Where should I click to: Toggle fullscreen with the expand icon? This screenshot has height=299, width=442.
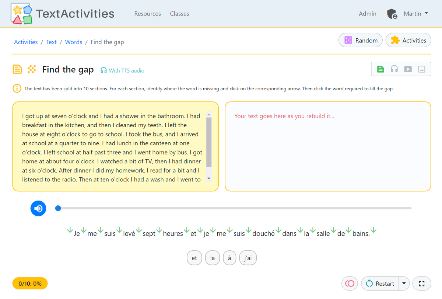[422, 284]
